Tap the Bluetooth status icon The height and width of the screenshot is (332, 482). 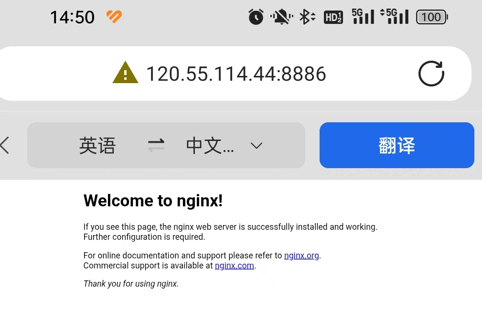point(307,17)
